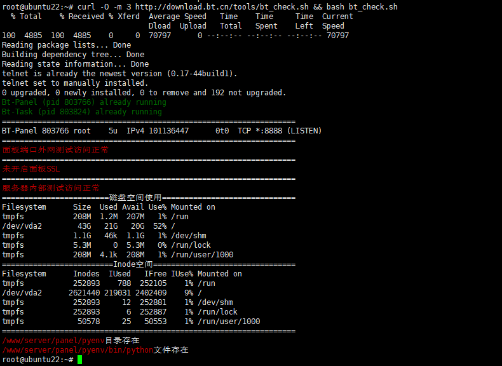The height and width of the screenshot is (366, 502).
Task: Click the 'Reading state information... Done' line
Action: coord(75,64)
